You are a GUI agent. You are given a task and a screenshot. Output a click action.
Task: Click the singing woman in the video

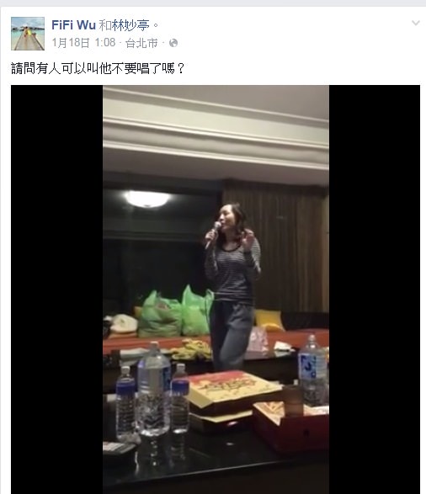click(232, 287)
